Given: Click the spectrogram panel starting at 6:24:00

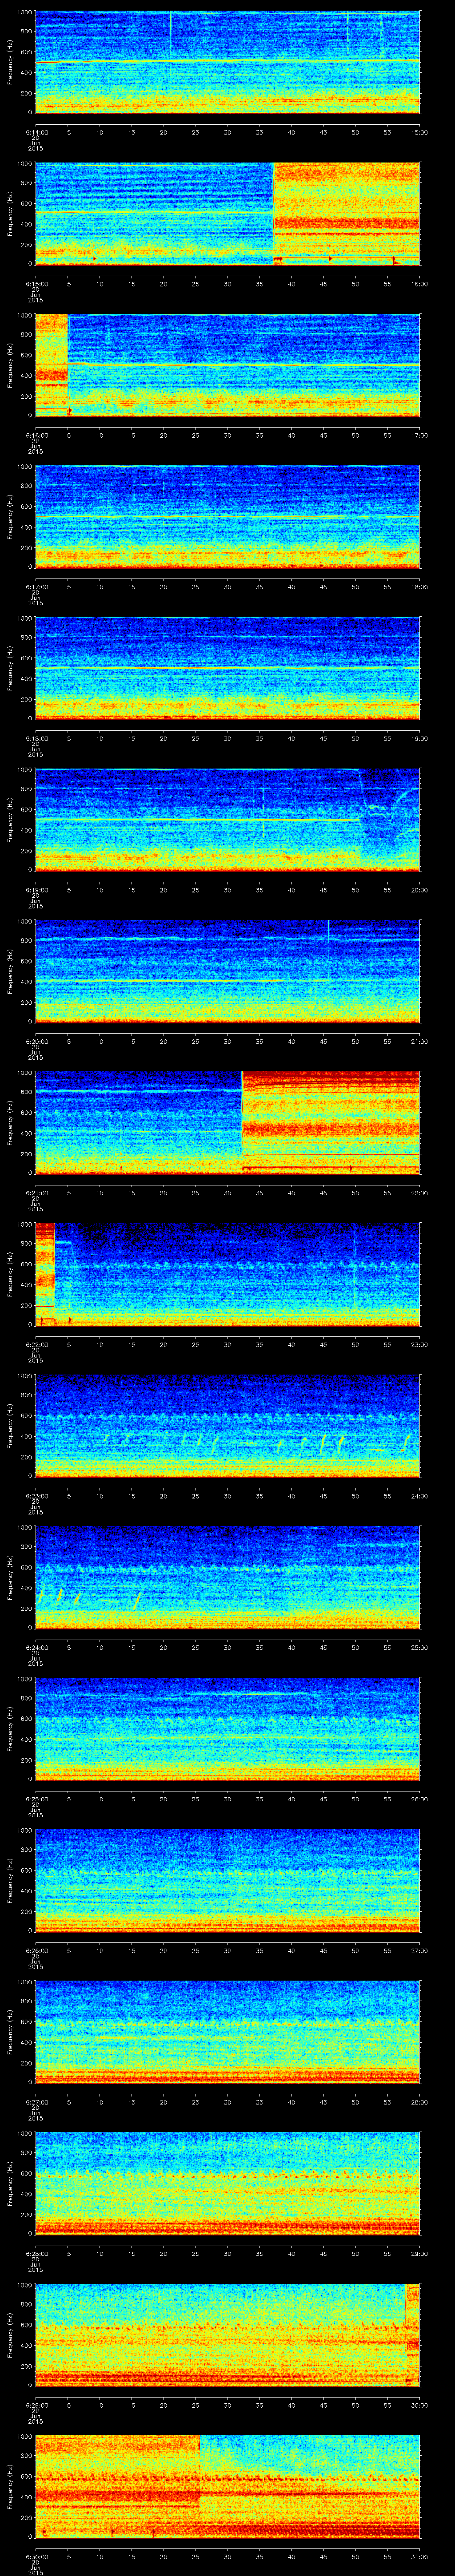Looking at the screenshot, I should 227,1577.
